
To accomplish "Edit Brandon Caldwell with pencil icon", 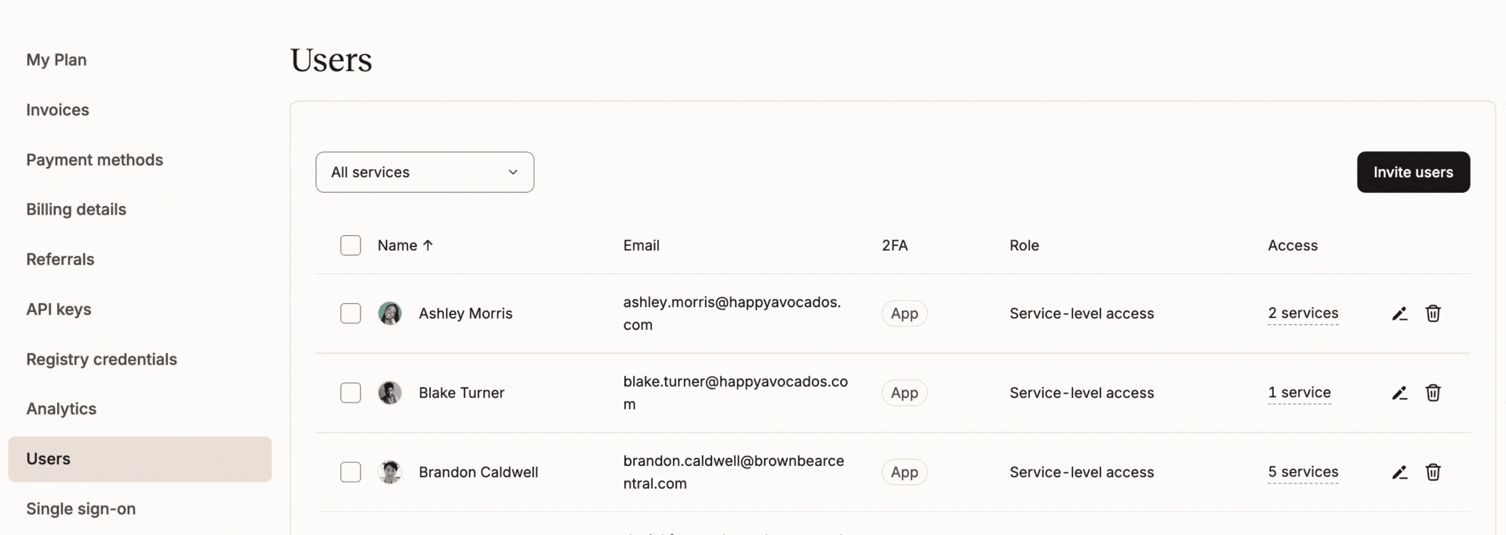I will click(x=1399, y=472).
